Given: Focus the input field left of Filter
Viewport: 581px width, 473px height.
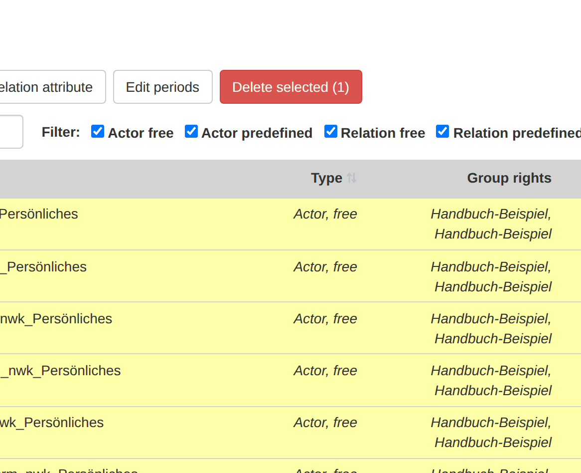Looking at the screenshot, I should tap(11, 132).
